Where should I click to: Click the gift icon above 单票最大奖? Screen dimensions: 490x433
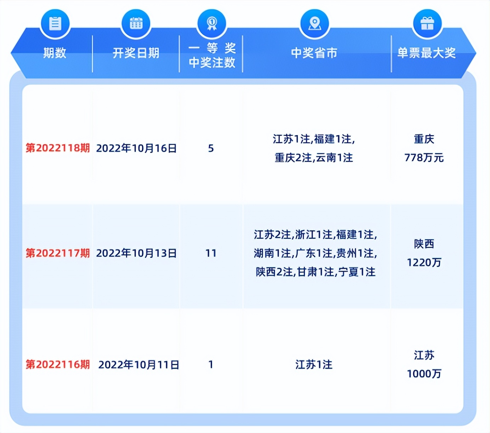427,23
